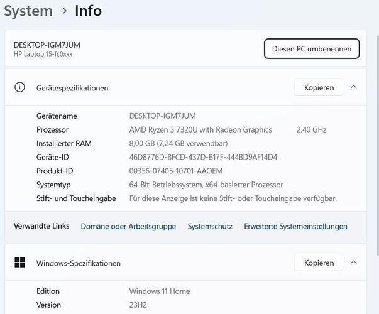Click the Gerätename label
Screen dimensions: 379x314
57,116
